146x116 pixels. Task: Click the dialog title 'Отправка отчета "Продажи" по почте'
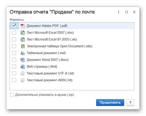click(x=52, y=12)
